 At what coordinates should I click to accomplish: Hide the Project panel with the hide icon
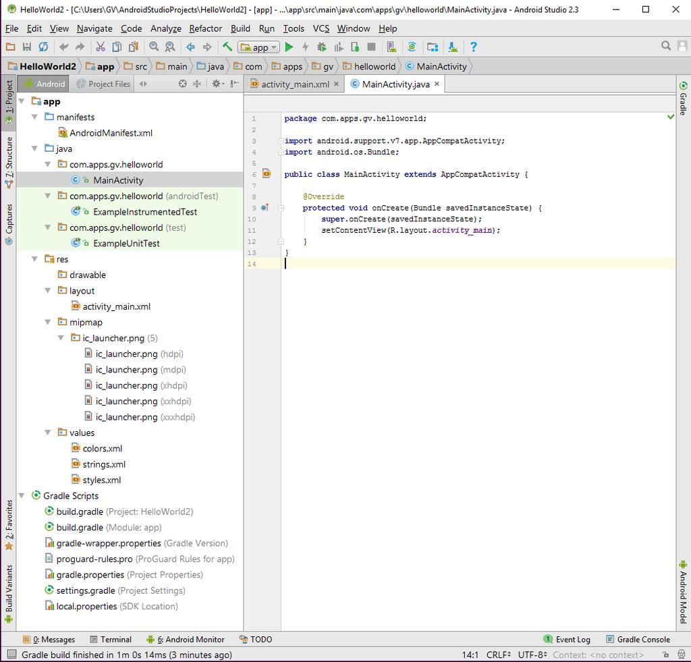(x=234, y=84)
